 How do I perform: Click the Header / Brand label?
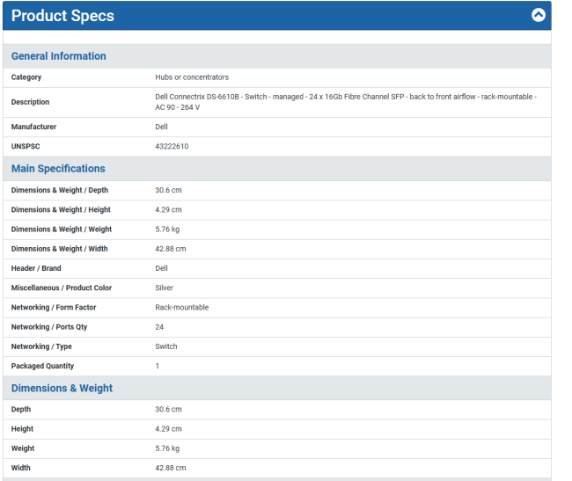pos(36,268)
